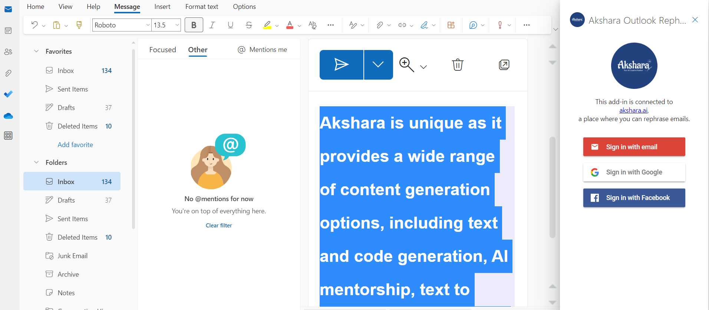Open the Roboto font name dropdown

click(x=148, y=25)
